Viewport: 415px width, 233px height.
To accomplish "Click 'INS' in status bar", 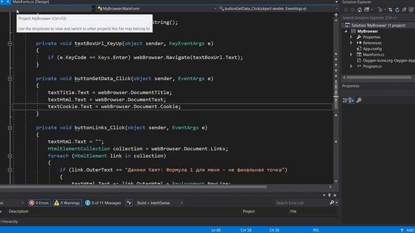I will pos(316,230).
